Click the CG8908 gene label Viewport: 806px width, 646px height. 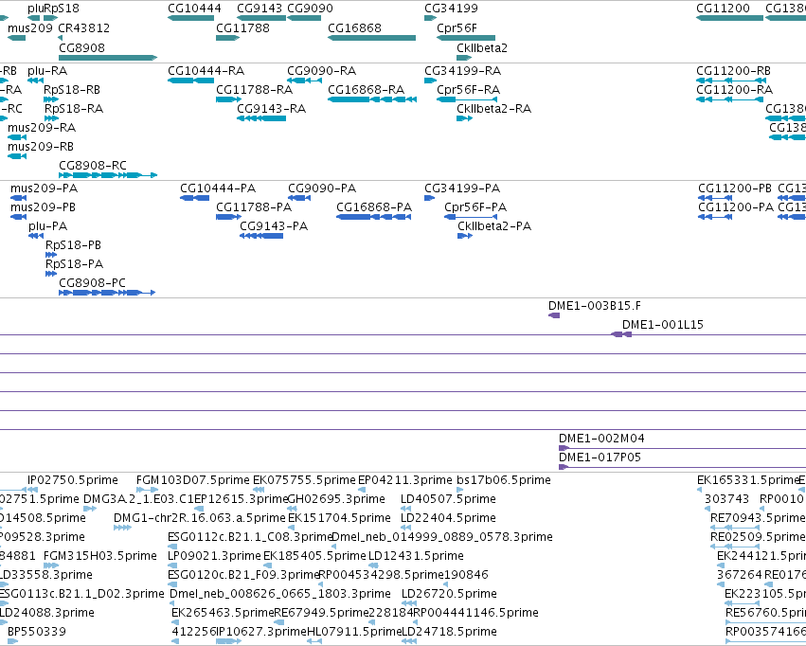coord(81,47)
